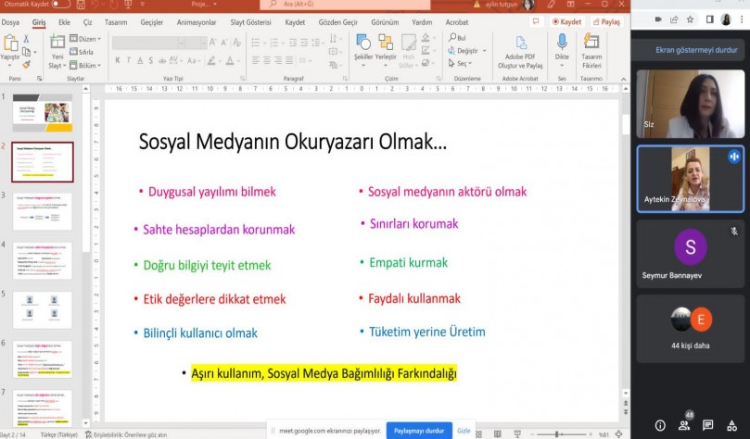Toggle bold K formatting
Viewport: 750px width, 439px height.
[x=118, y=61]
